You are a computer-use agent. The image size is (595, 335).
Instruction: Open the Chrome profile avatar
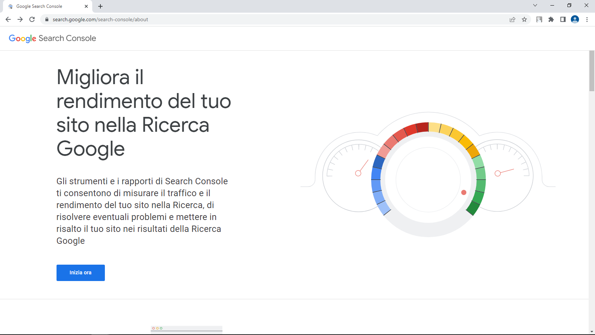click(x=575, y=19)
